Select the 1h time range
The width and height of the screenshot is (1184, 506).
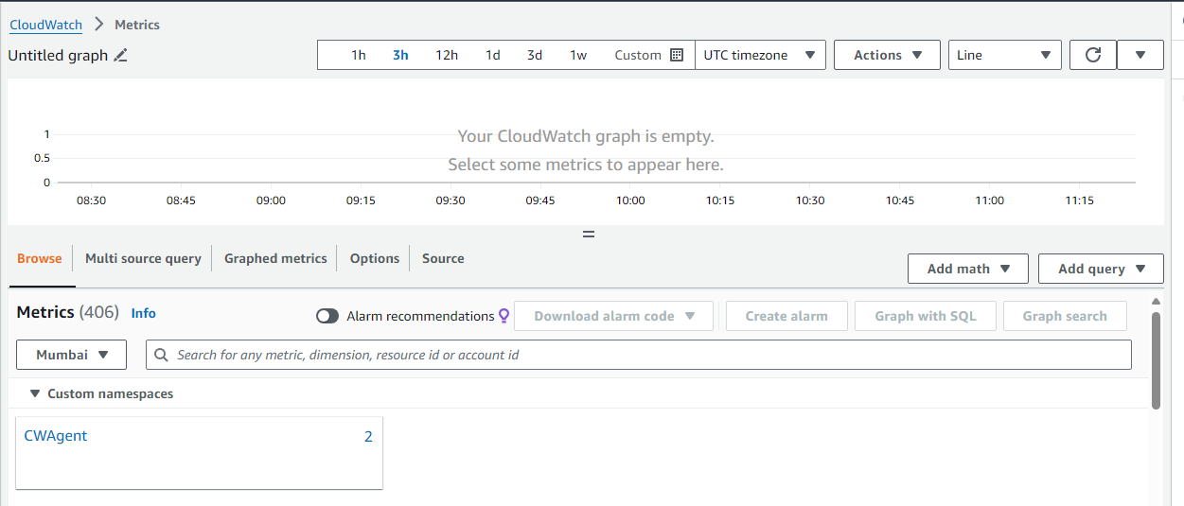pyautogui.click(x=359, y=55)
